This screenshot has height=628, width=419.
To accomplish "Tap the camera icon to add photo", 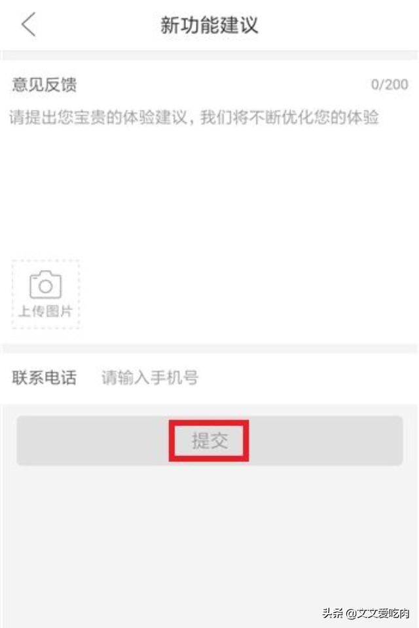I will (46, 285).
